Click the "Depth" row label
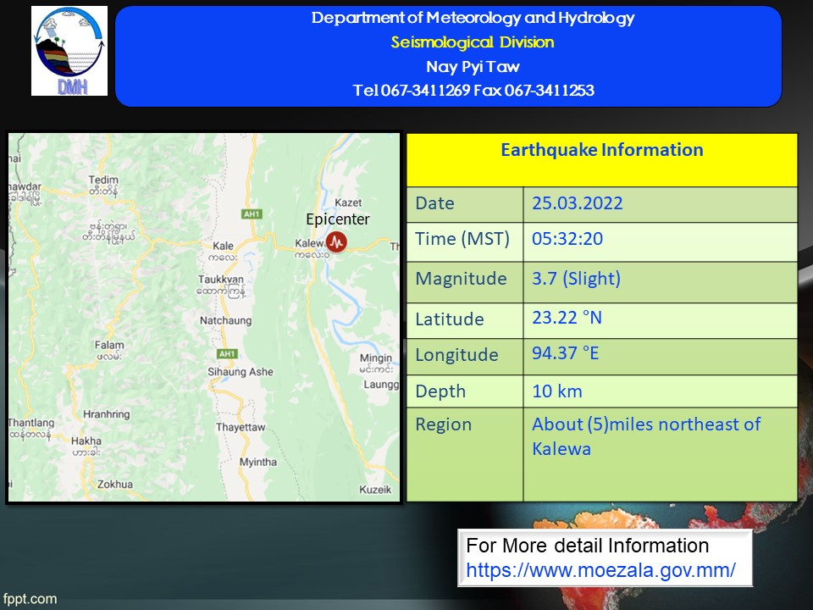Image resolution: width=813 pixels, height=610 pixels. point(440,391)
